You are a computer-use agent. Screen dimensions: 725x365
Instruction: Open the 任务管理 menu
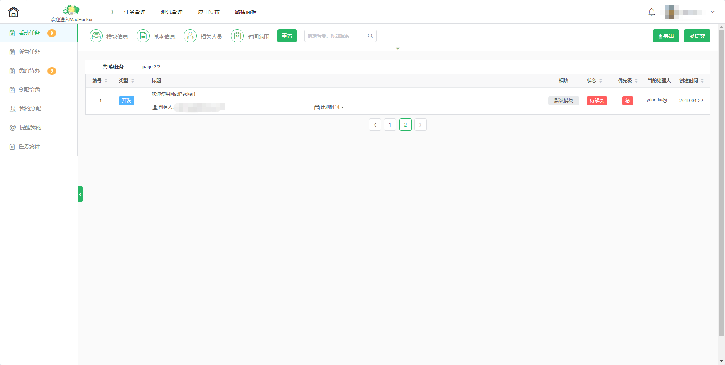point(135,12)
